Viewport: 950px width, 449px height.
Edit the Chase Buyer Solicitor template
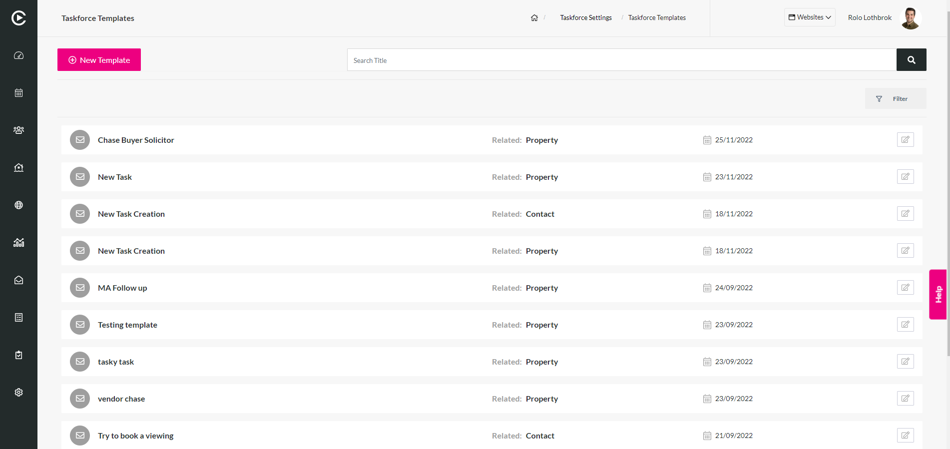tap(906, 140)
